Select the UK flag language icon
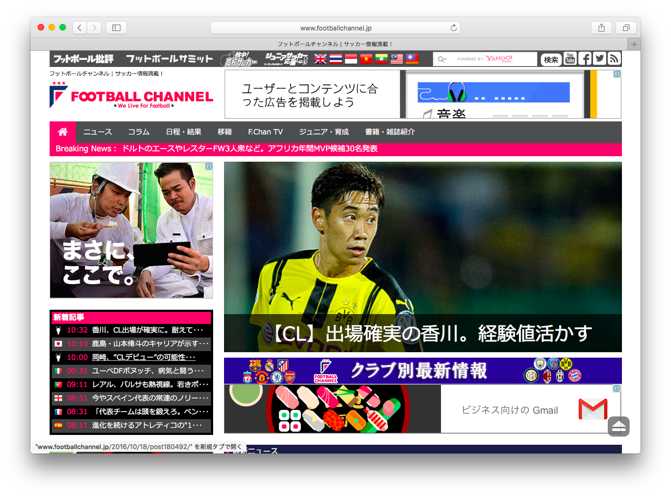 (x=321, y=59)
